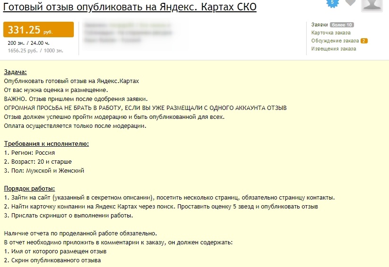Click the '1656.25 руб. / 1000 зн.' rate text
389x267 pixels.
pyautogui.click(x=35, y=50)
